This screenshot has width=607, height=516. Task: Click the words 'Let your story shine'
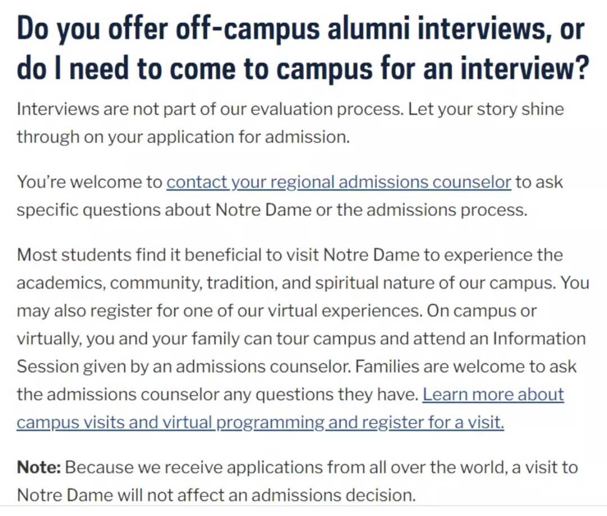pos(486,110)
